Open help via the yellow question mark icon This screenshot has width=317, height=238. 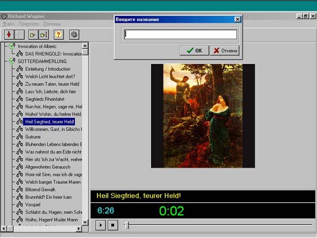click(58, 35)
